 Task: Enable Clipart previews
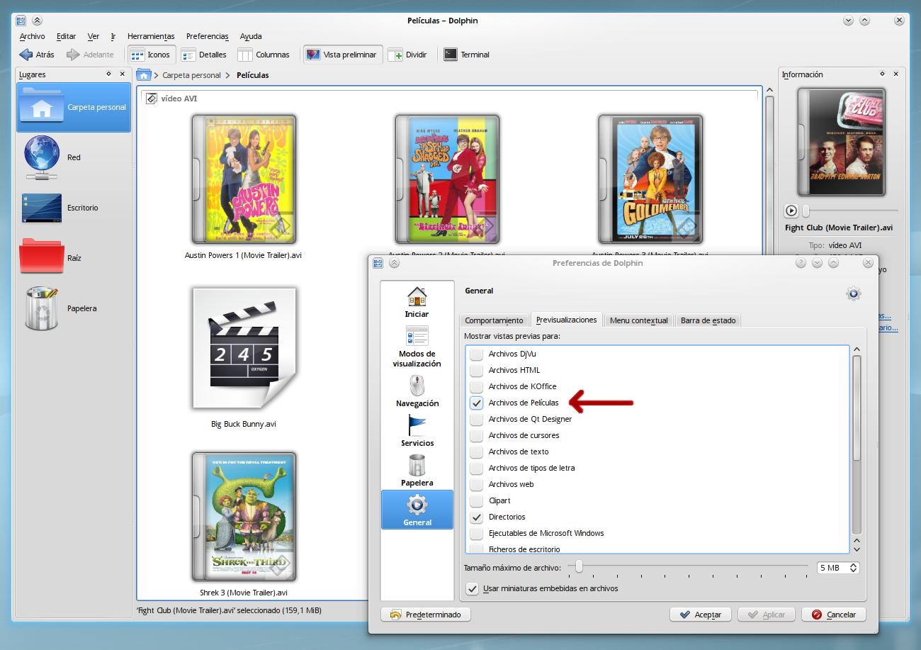coord(477,500)
